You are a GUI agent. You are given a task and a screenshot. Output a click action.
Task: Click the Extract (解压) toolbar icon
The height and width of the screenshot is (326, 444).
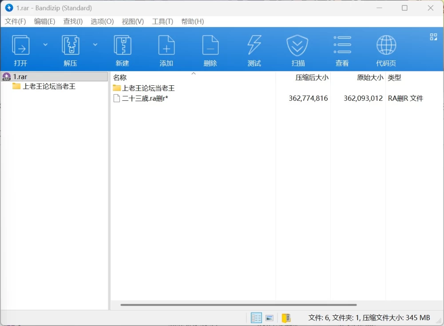click(x=70, y=45)
